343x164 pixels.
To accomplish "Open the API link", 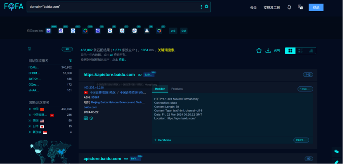I will click(277, 51).
